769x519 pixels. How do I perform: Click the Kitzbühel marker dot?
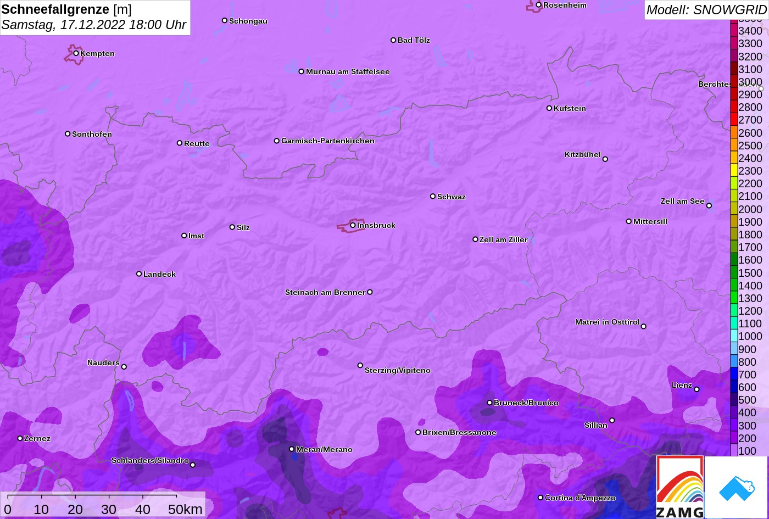click(x=605, y=159)
